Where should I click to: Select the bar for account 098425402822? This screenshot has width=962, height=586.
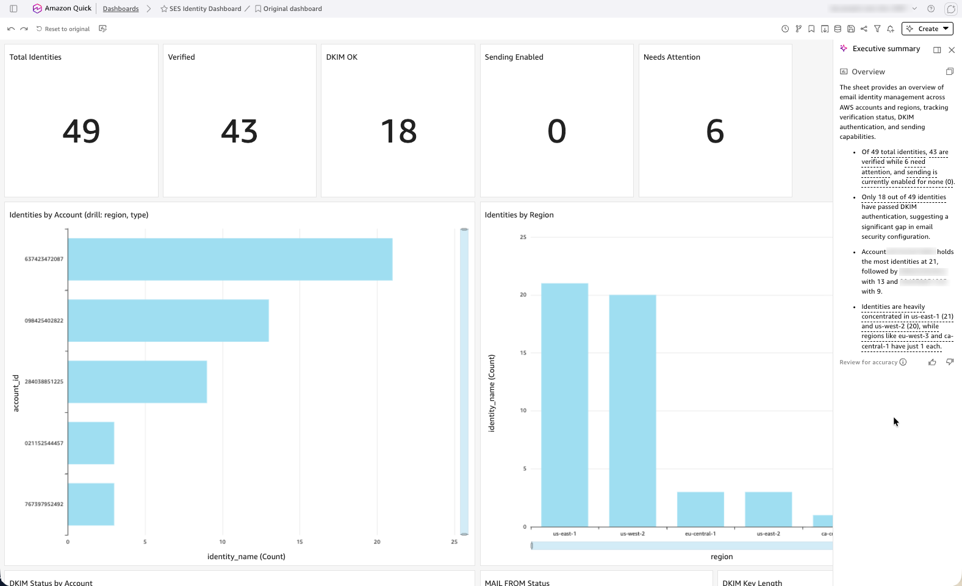pyautogui.click(x=168, y=320)
